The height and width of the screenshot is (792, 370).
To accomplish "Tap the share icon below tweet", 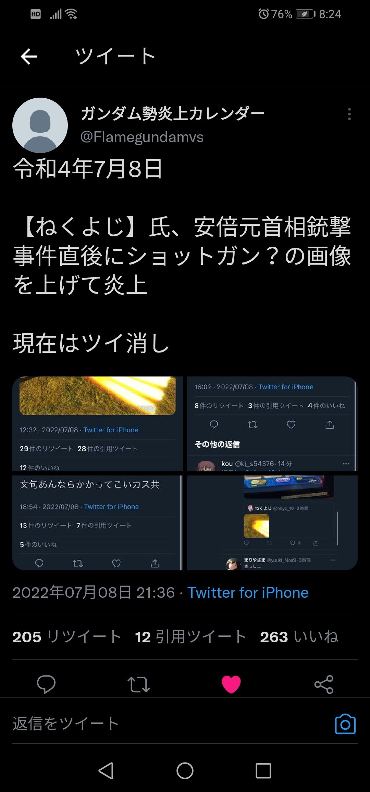I will (x=324, y=684).
